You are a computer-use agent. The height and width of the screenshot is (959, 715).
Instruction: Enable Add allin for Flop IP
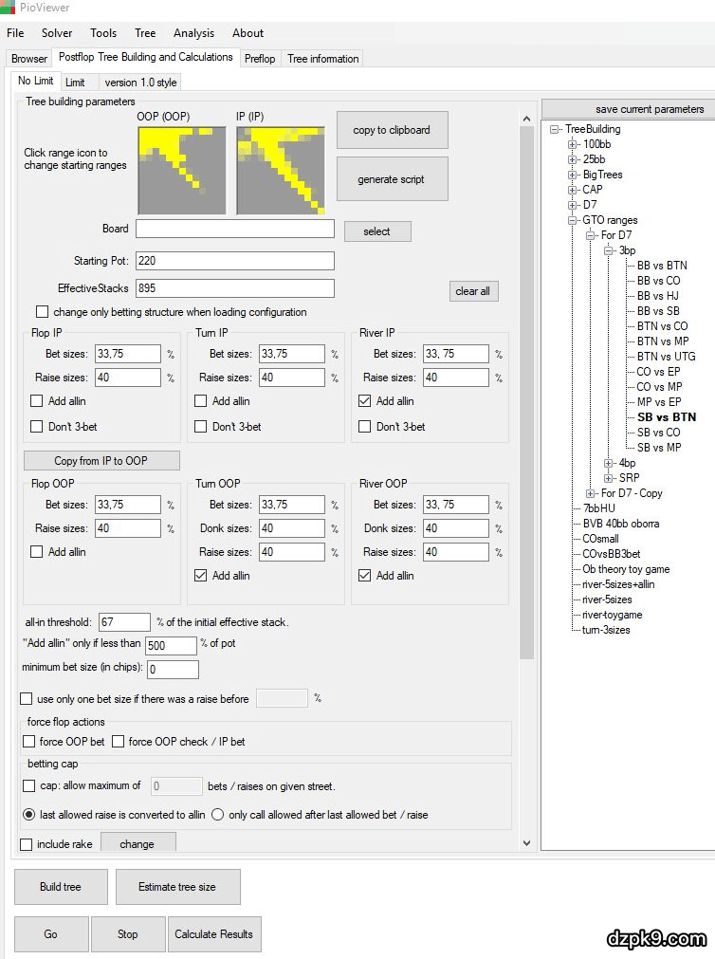coord(38,401)
